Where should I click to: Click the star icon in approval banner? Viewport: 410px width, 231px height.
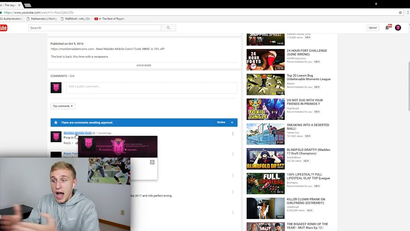coord(56,123)
